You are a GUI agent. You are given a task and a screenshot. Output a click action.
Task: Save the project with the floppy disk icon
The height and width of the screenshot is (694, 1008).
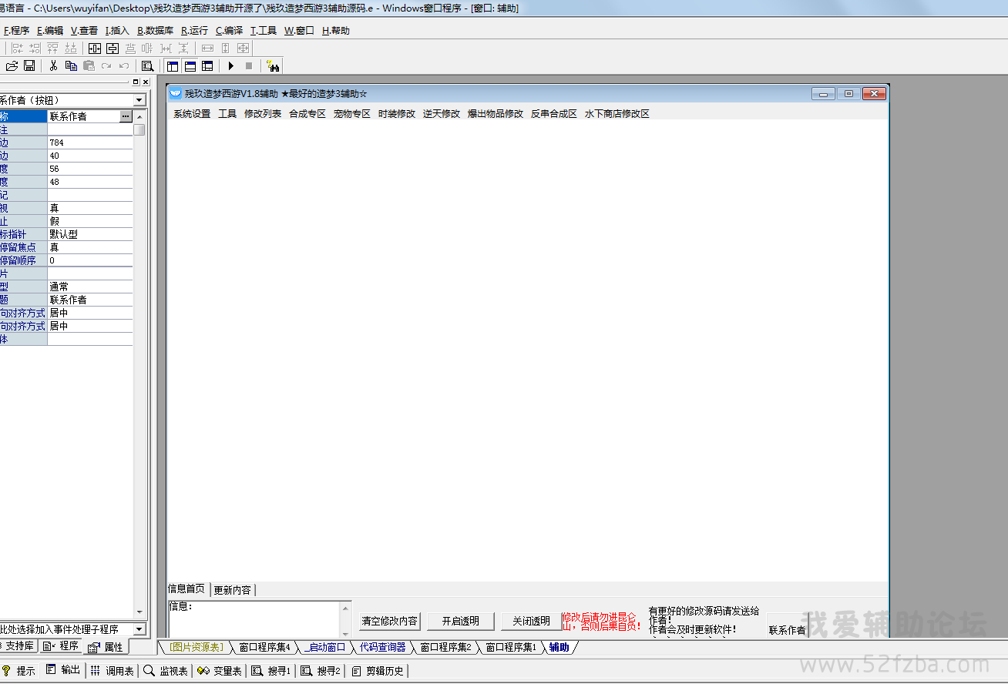click(29, 66)
